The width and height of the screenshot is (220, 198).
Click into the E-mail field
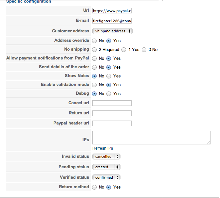112,21
